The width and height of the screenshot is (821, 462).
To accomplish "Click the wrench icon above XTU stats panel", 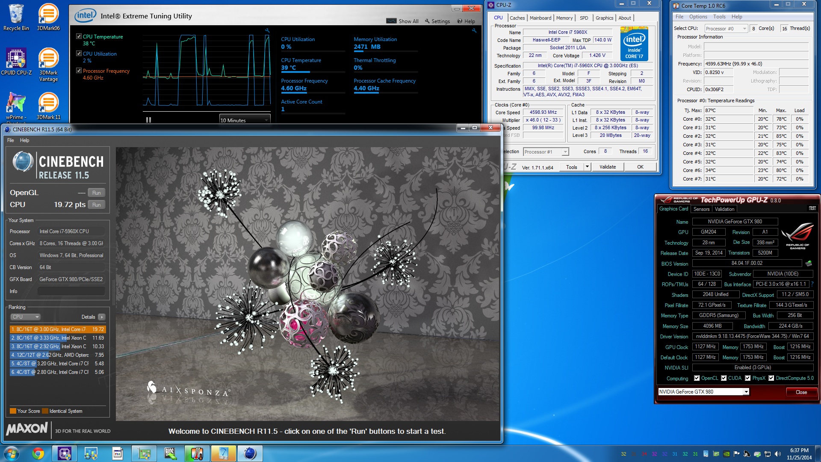I will click(474, 30).
